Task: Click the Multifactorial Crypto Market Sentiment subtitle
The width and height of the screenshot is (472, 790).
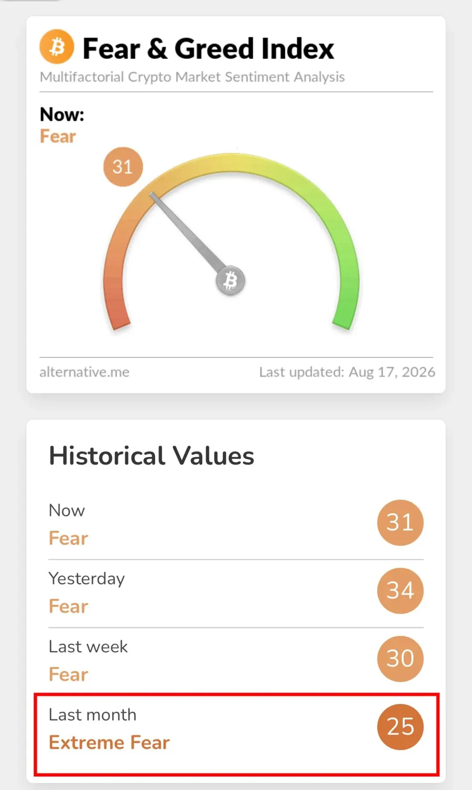Action: click(192, 77)
